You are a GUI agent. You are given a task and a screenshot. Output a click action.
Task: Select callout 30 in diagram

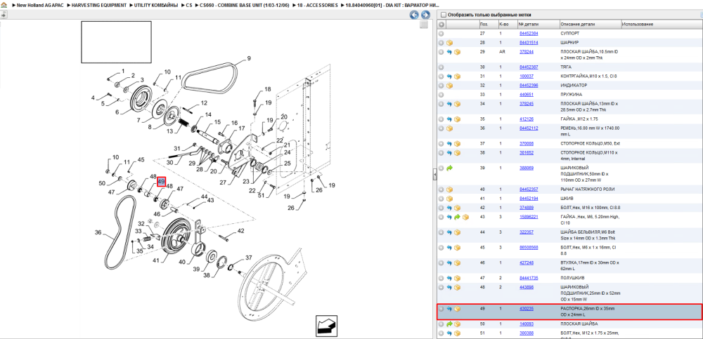pos(170,163)
